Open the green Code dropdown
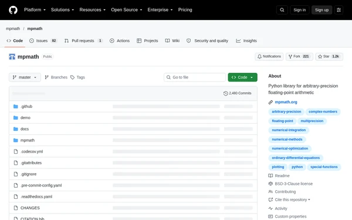 [243, 77]
